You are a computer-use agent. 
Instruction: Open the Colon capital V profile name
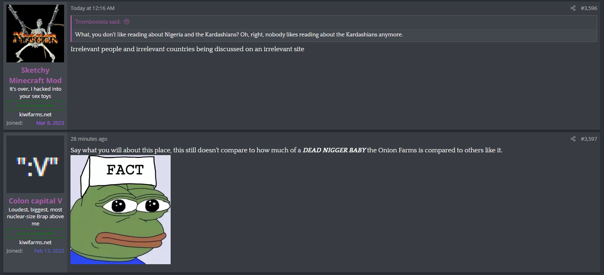[x=35, y=201]
